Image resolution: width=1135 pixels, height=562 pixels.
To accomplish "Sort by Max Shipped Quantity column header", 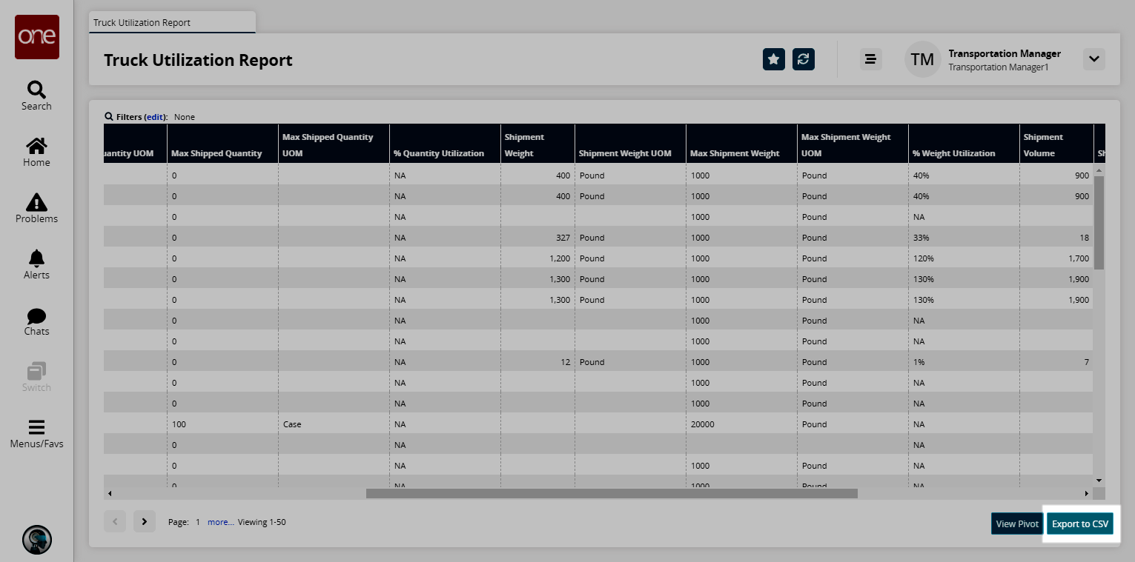I will pyautogui.click(x=222, y=144).
